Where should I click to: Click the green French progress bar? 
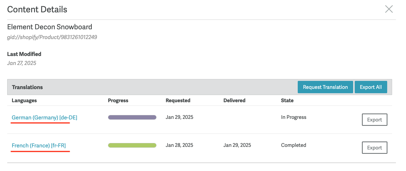[x=132, y=145]
